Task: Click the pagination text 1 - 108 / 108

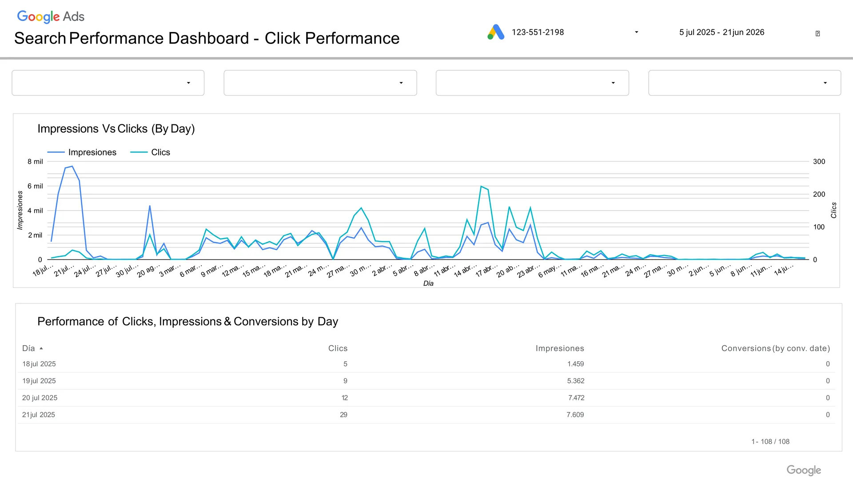Action: tap(770, 442)
